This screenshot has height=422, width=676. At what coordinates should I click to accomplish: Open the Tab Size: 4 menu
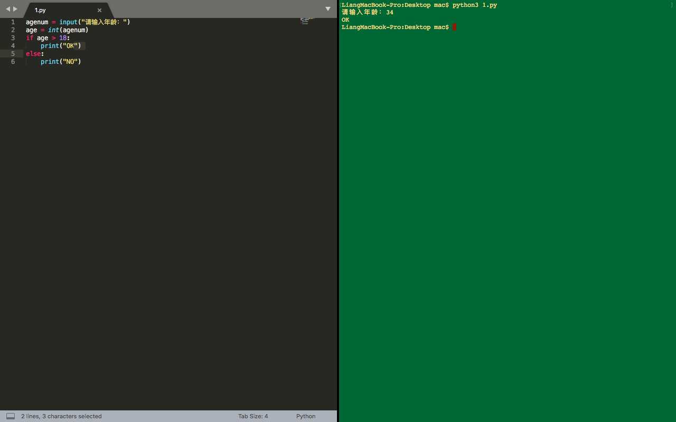(253, 416)
